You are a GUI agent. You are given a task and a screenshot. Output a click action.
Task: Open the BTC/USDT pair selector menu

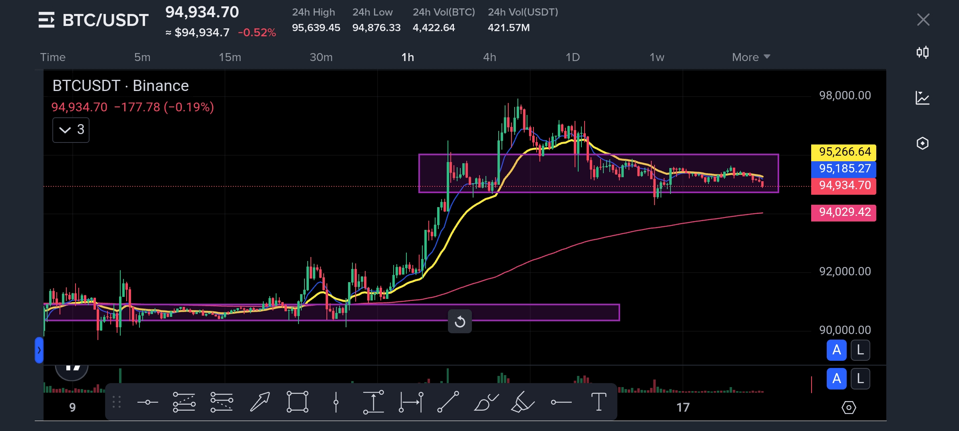pos(94,20)
